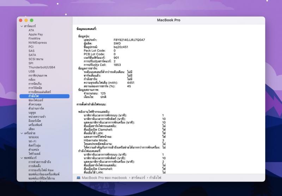The image size is (282, 196).
Task: Select กล้อง in the sidebar
Action: [x=32, y=80]
